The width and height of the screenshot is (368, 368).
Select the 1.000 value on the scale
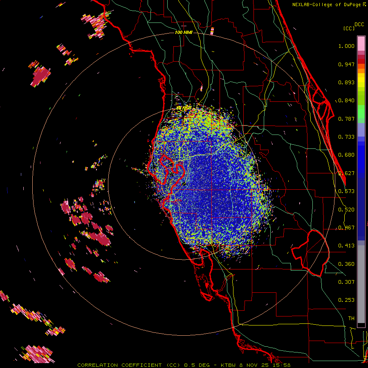(346, 46)
